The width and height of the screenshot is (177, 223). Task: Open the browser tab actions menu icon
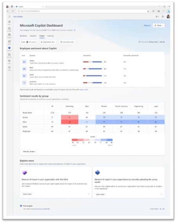click(12, 7)
